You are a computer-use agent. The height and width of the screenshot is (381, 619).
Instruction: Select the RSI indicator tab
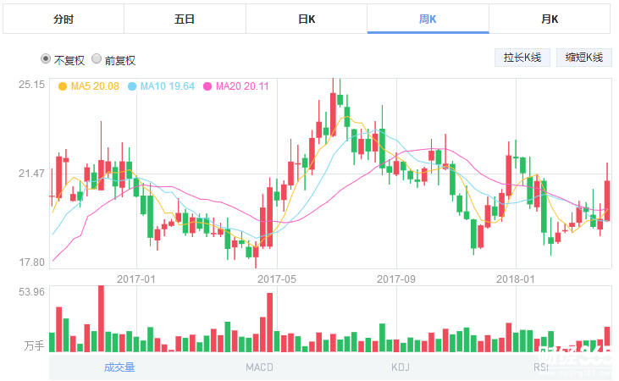point(540,367)
